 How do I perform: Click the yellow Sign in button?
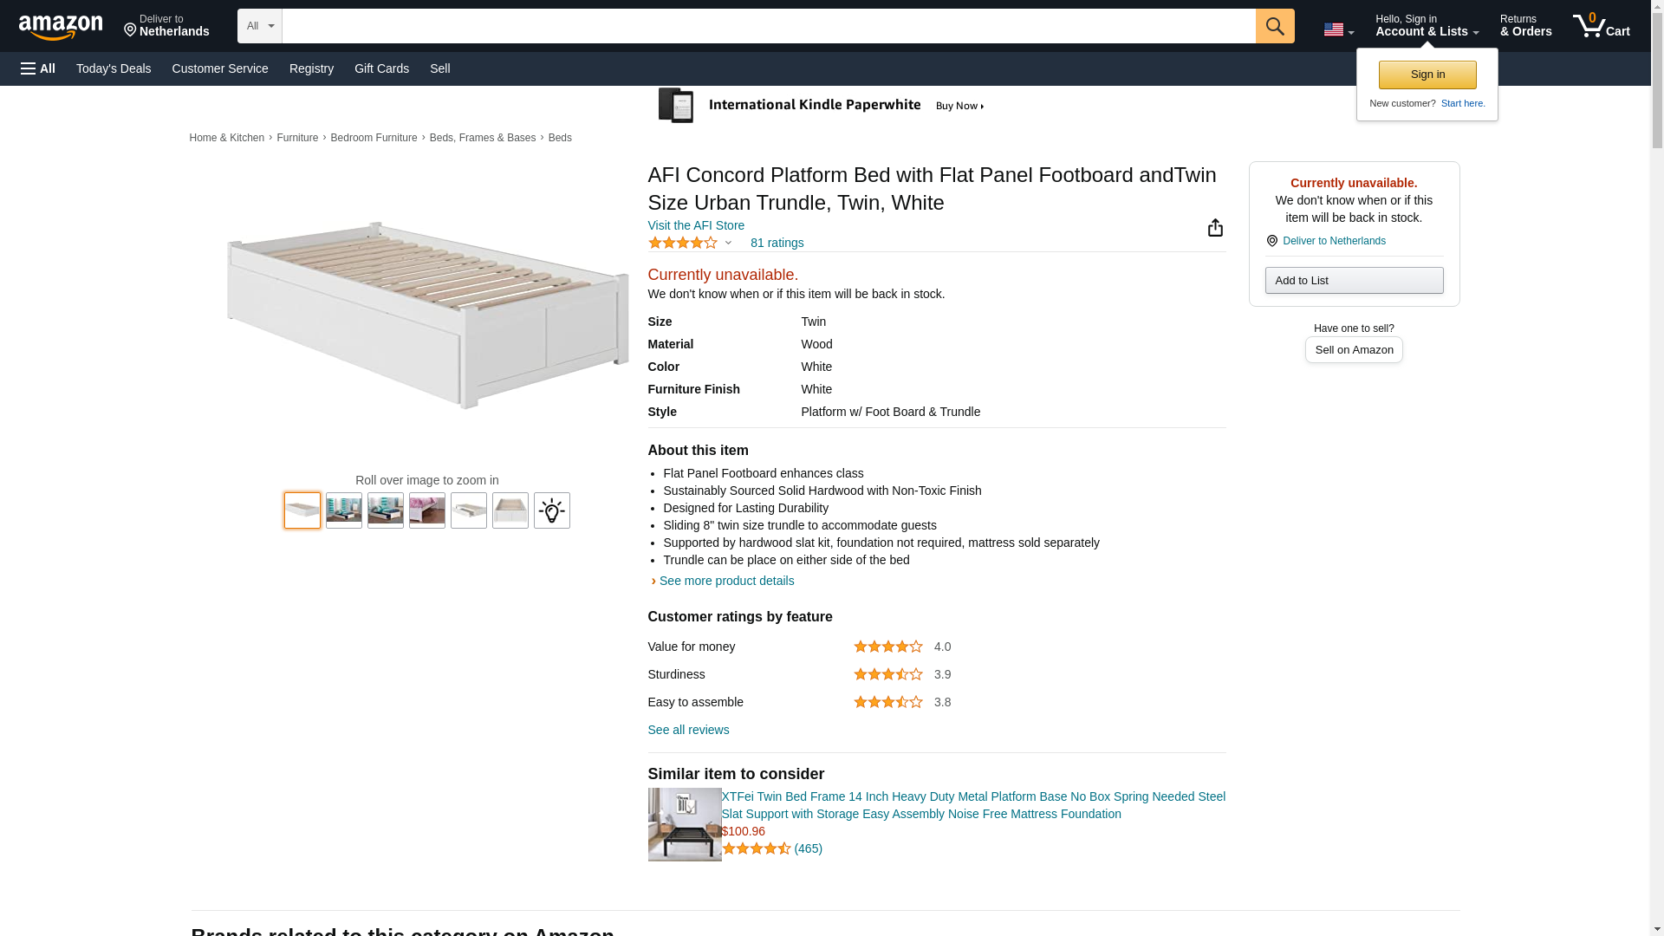click(x=1427, y=75)
